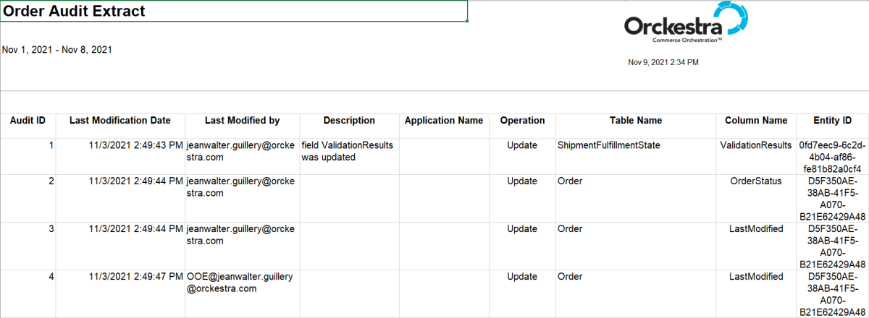Select the Last Modification Date header
The image size is (869, 318).
point(120,121)
